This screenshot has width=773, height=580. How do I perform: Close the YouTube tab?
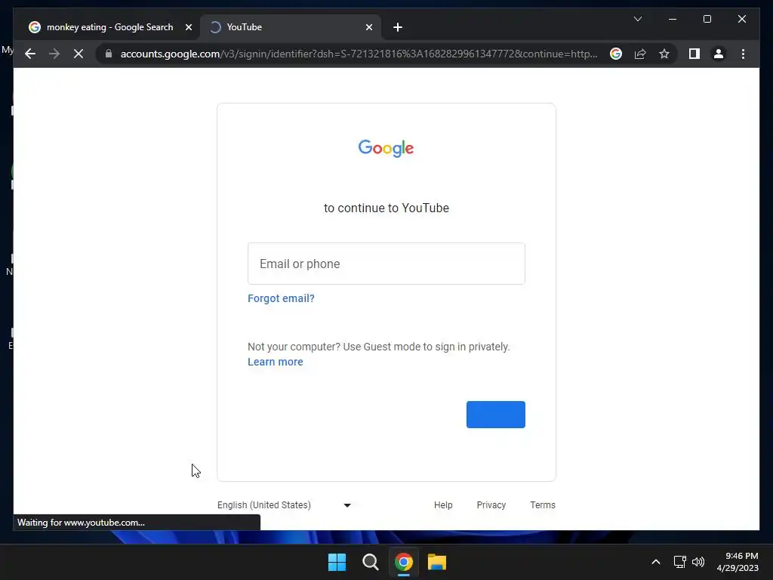click(x=368, y=27)
